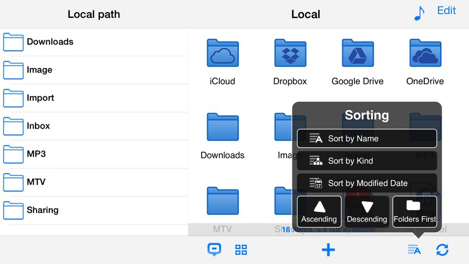Click the Downloads folder icon in sidebar
469x264 pixels.
[x=13, y=42]
